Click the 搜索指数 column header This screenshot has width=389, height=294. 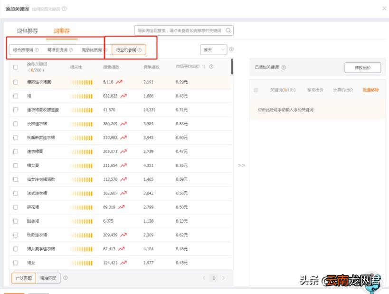(111, 67)
